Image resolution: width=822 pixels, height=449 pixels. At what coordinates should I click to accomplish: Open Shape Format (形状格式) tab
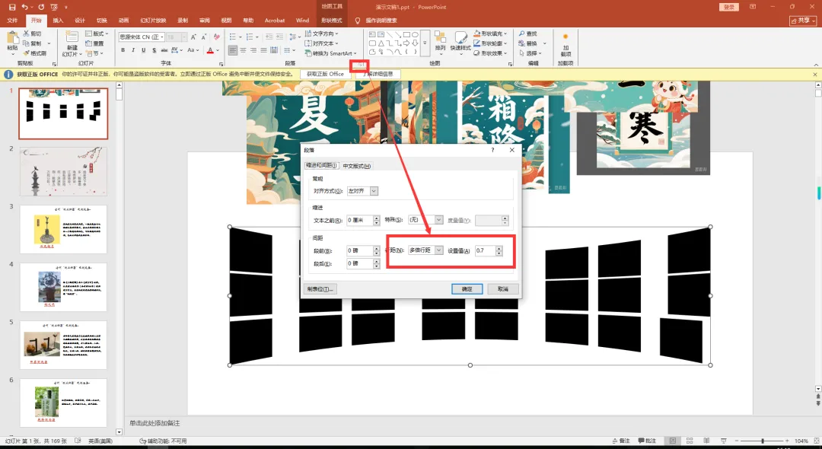coord(331,21)
